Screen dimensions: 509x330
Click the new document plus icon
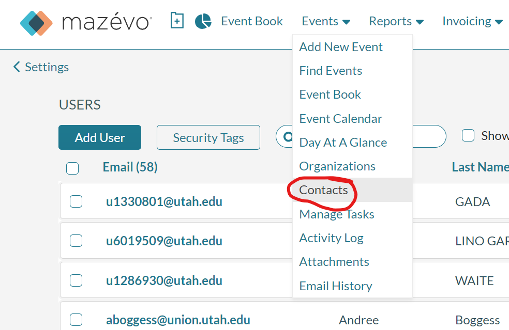[177, 21]
